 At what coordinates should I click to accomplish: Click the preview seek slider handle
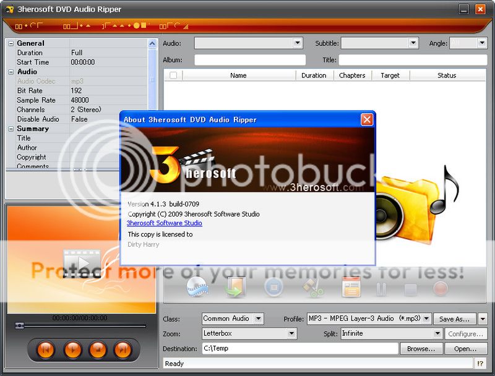pos(20,325)
